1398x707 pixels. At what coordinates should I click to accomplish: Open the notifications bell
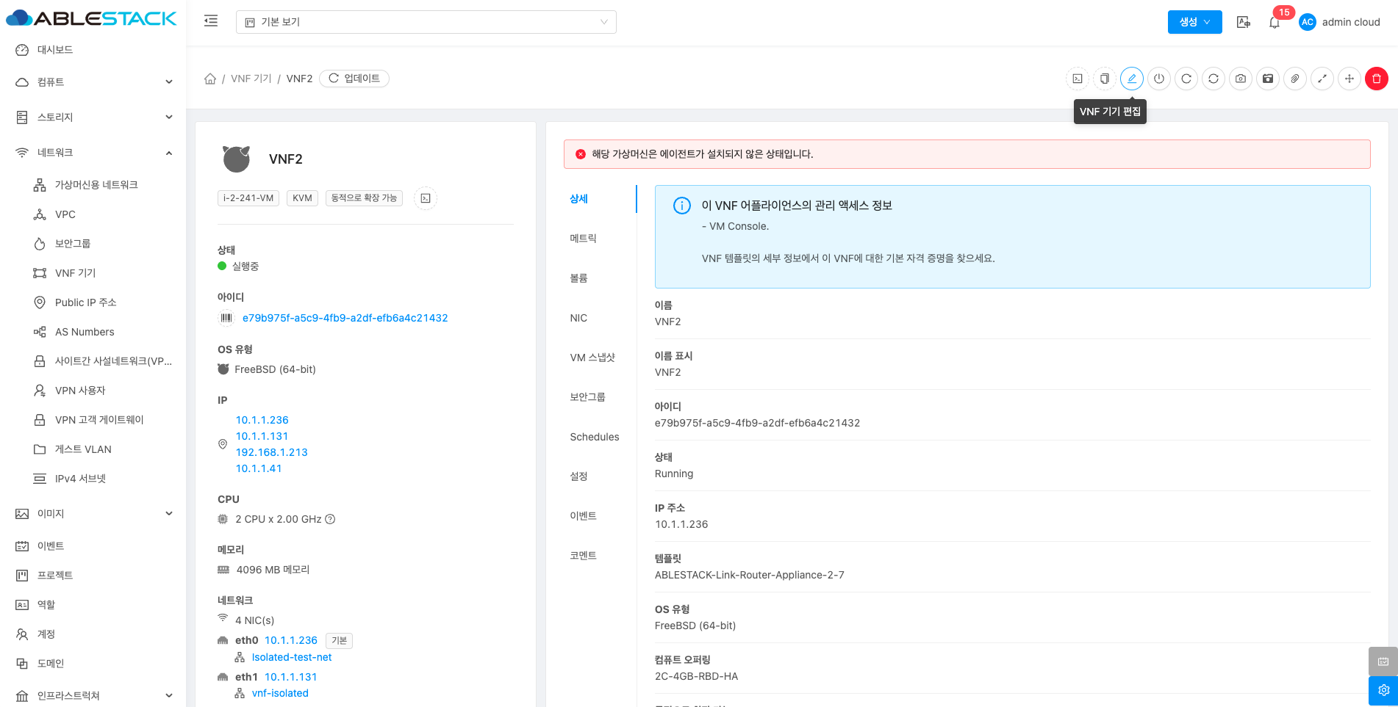coord(1274,23)
